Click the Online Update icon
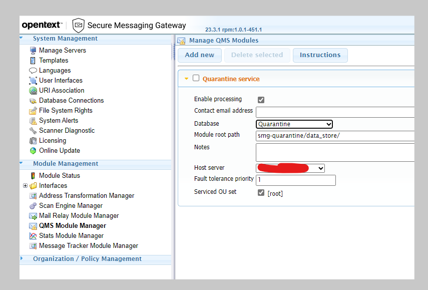 coord(33,151)
